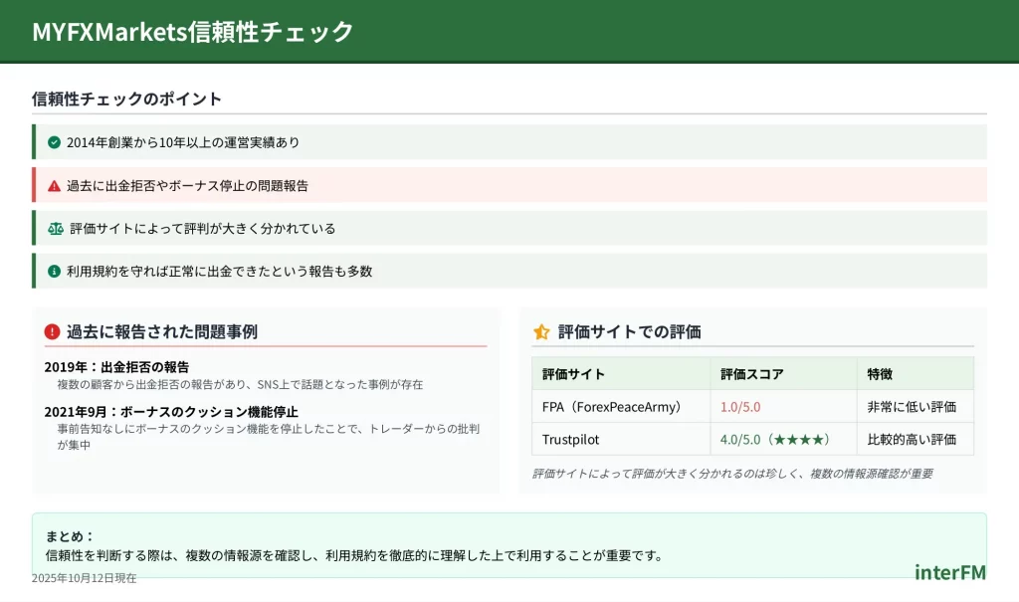Click the 2021年9月：ボーナスのクッション機能停止 heading

coord(171,411)
